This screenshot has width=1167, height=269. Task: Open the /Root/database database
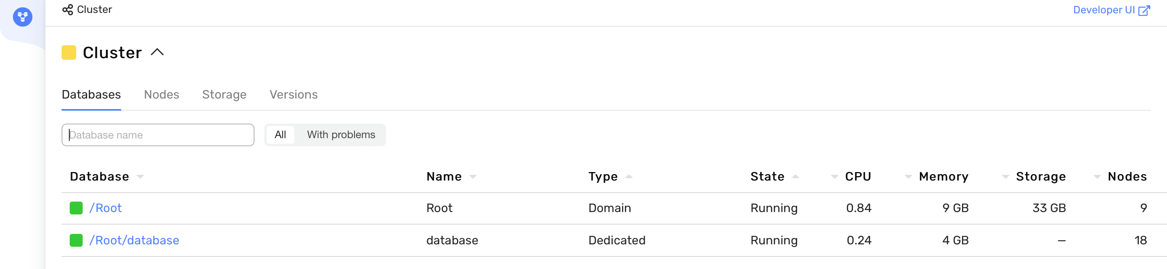coord(134,240)
